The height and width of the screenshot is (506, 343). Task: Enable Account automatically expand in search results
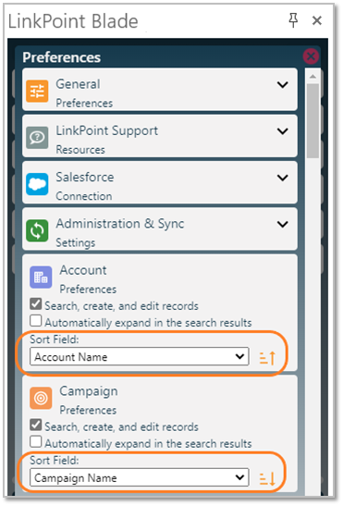pyautogui.click(x=35, y=321)
